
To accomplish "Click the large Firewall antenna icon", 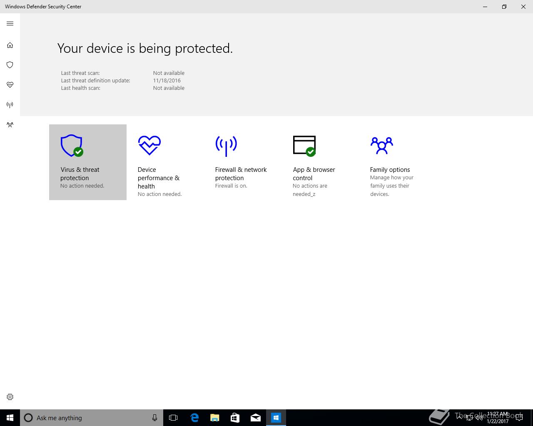I will (226, 146).
